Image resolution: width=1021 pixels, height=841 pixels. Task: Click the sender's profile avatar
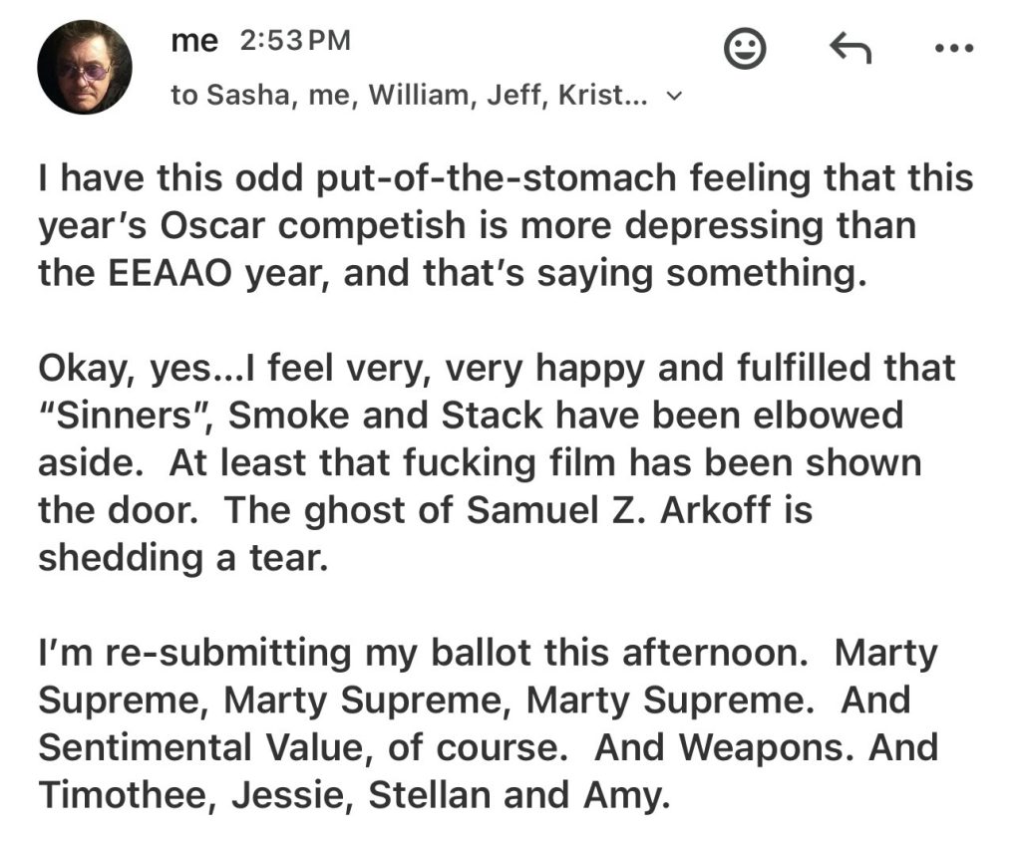(x=84, y=67)
